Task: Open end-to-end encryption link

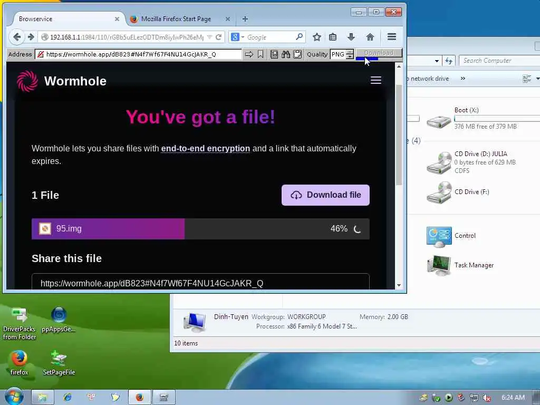Action: [x=206, y=148]
